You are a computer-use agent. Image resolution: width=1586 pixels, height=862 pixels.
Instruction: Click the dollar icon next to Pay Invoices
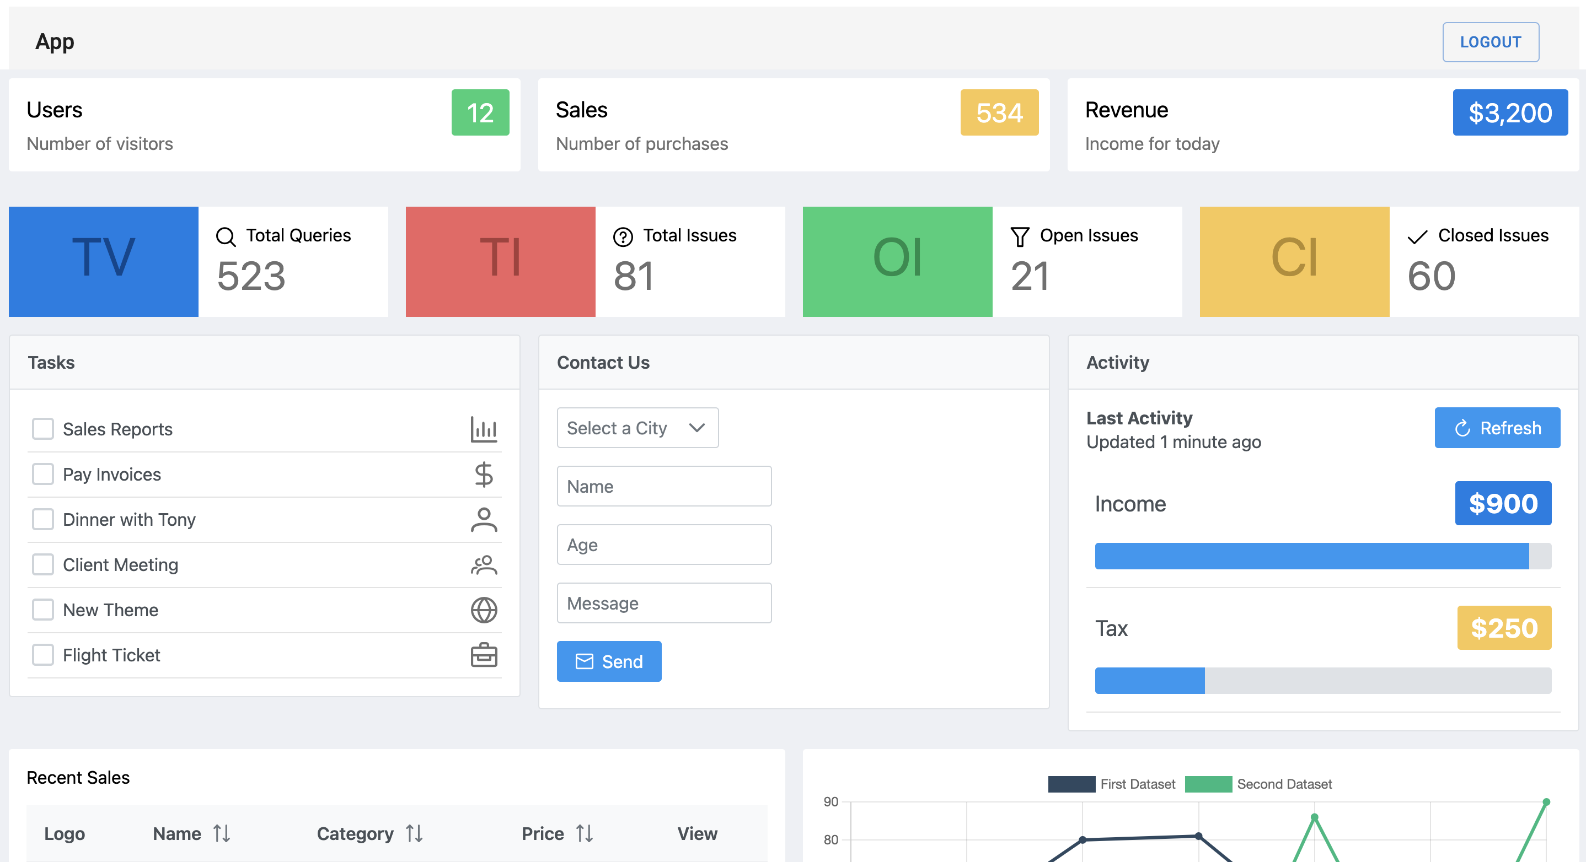tap(483, 475)
